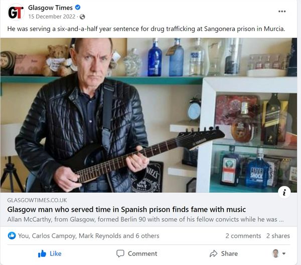Toggle the Like button off
The height and width of the screenshot is (265, 301).
coord(50,253)
